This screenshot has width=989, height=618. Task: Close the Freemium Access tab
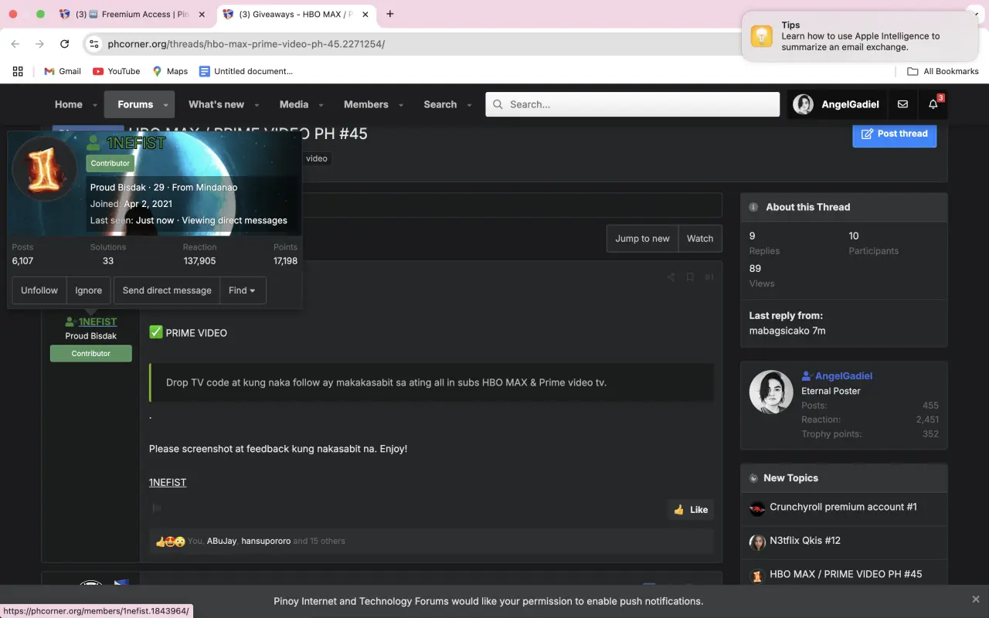(202, 14)
